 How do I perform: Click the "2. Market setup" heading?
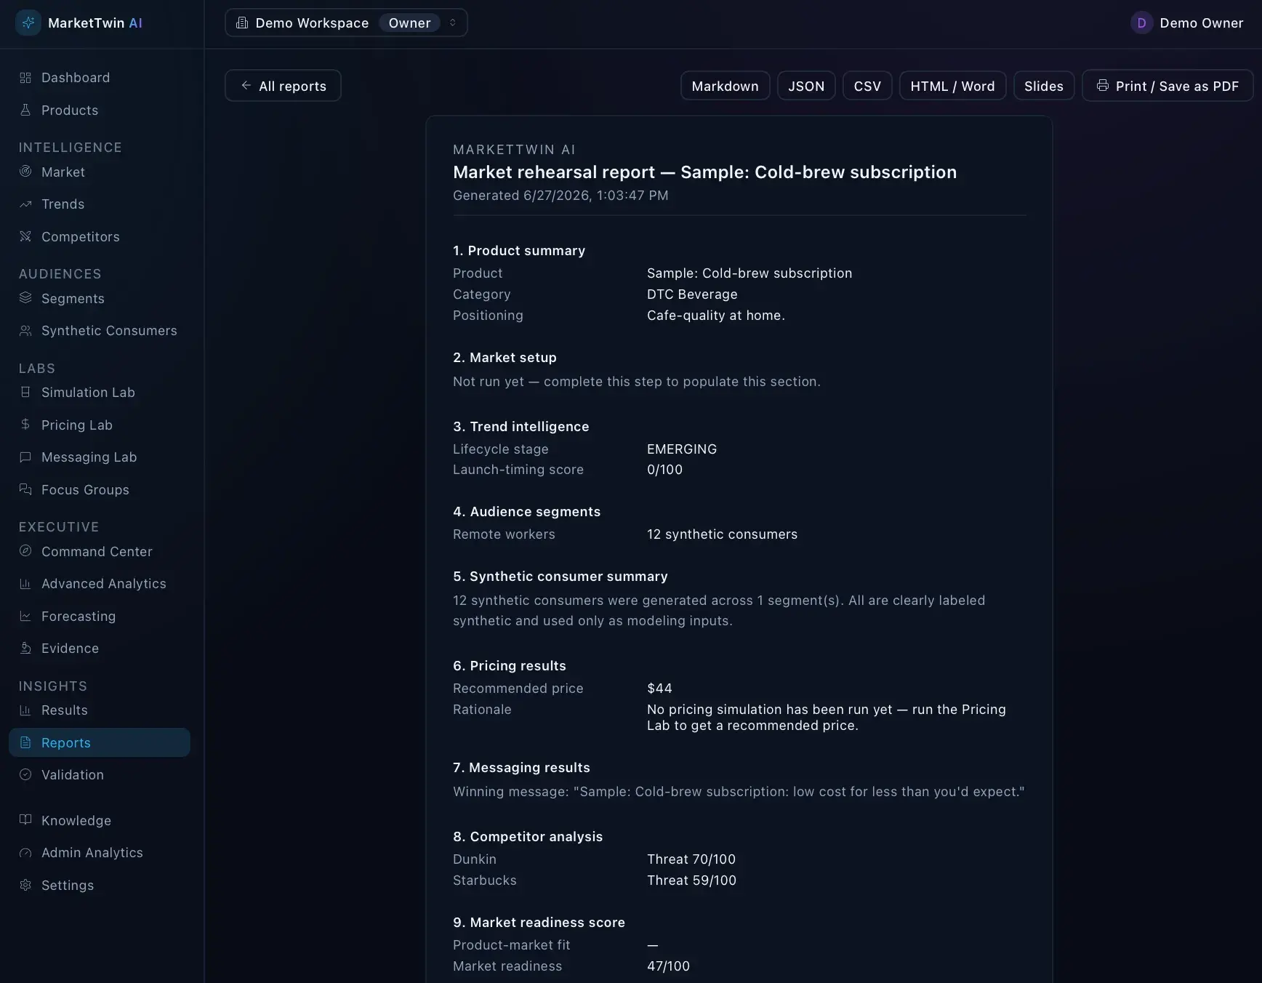(x=505, y=358)
